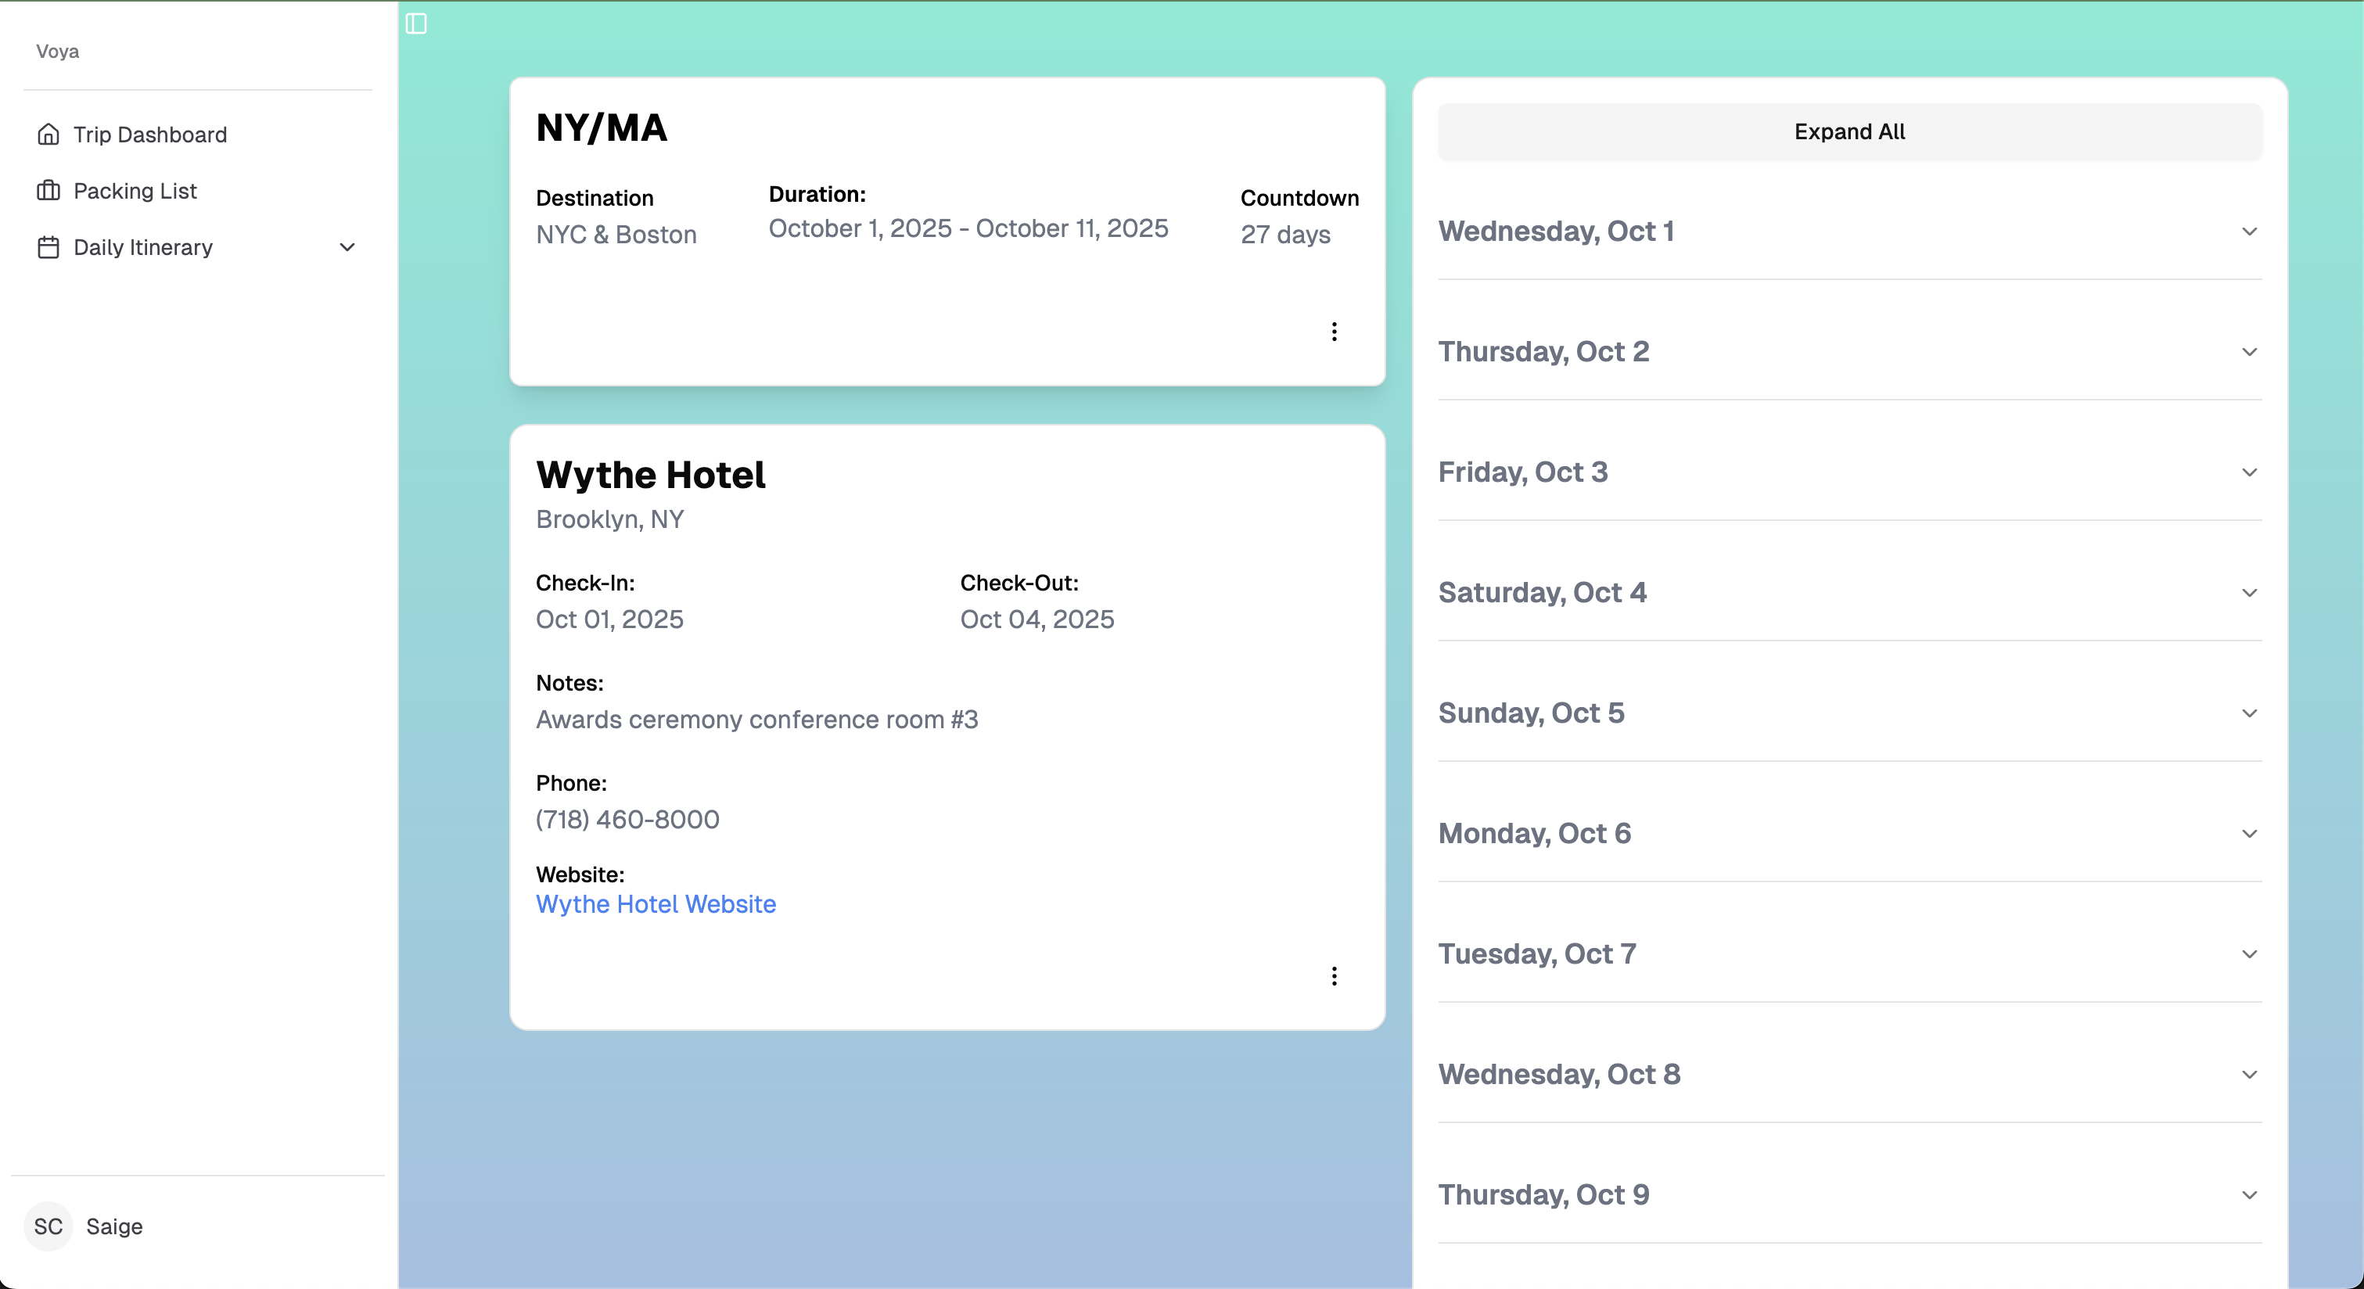Toggle the sidebar panel icon
The width and height of the screenshot is (2364, 1289).
point(415,23)
